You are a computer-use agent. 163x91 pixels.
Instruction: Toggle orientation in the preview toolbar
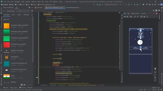pos(128,13)
